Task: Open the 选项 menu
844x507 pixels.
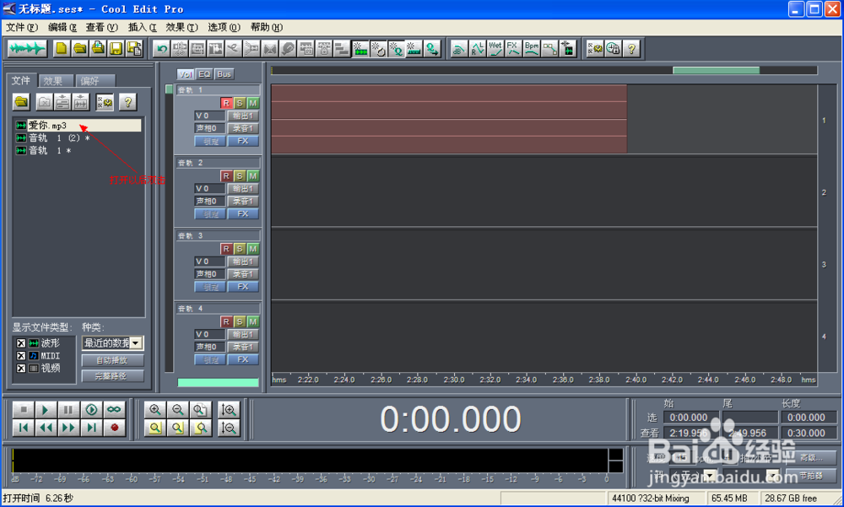Action: coord(224,27)
